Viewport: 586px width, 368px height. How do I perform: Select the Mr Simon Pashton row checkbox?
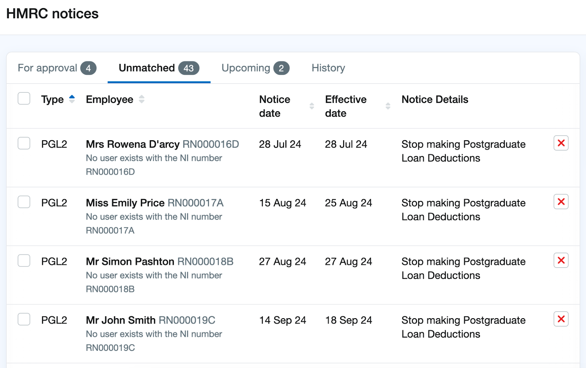click(x=24, y=260)
